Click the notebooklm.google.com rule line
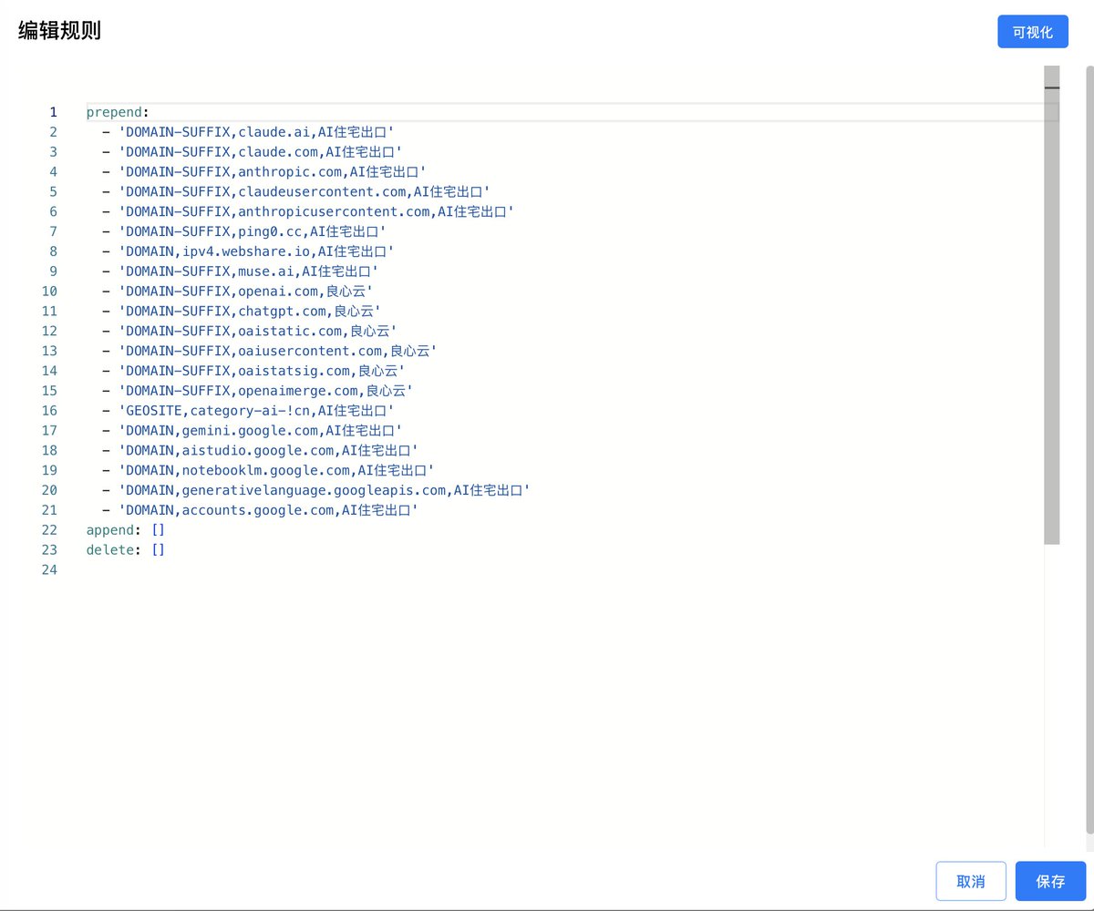 [268, 470]
